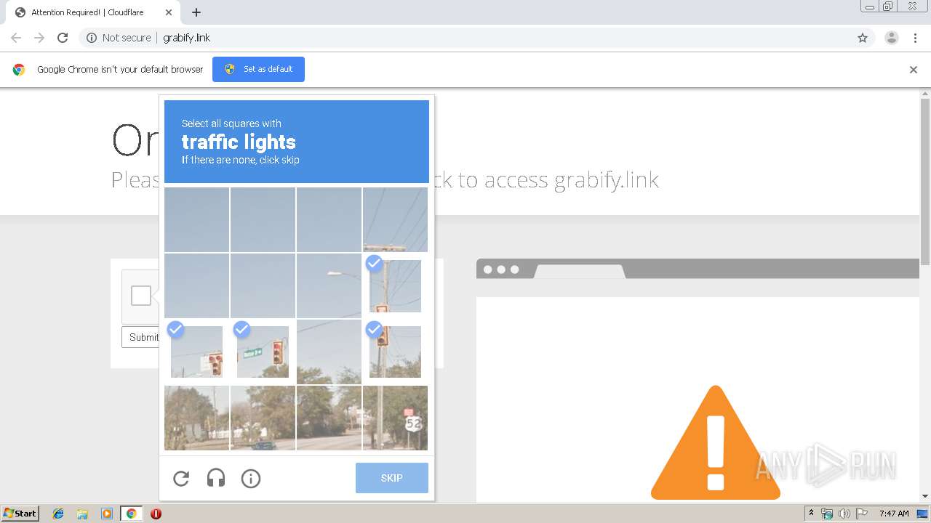Switch to the Attention Required Cloudflare tab

click(87, 12)
